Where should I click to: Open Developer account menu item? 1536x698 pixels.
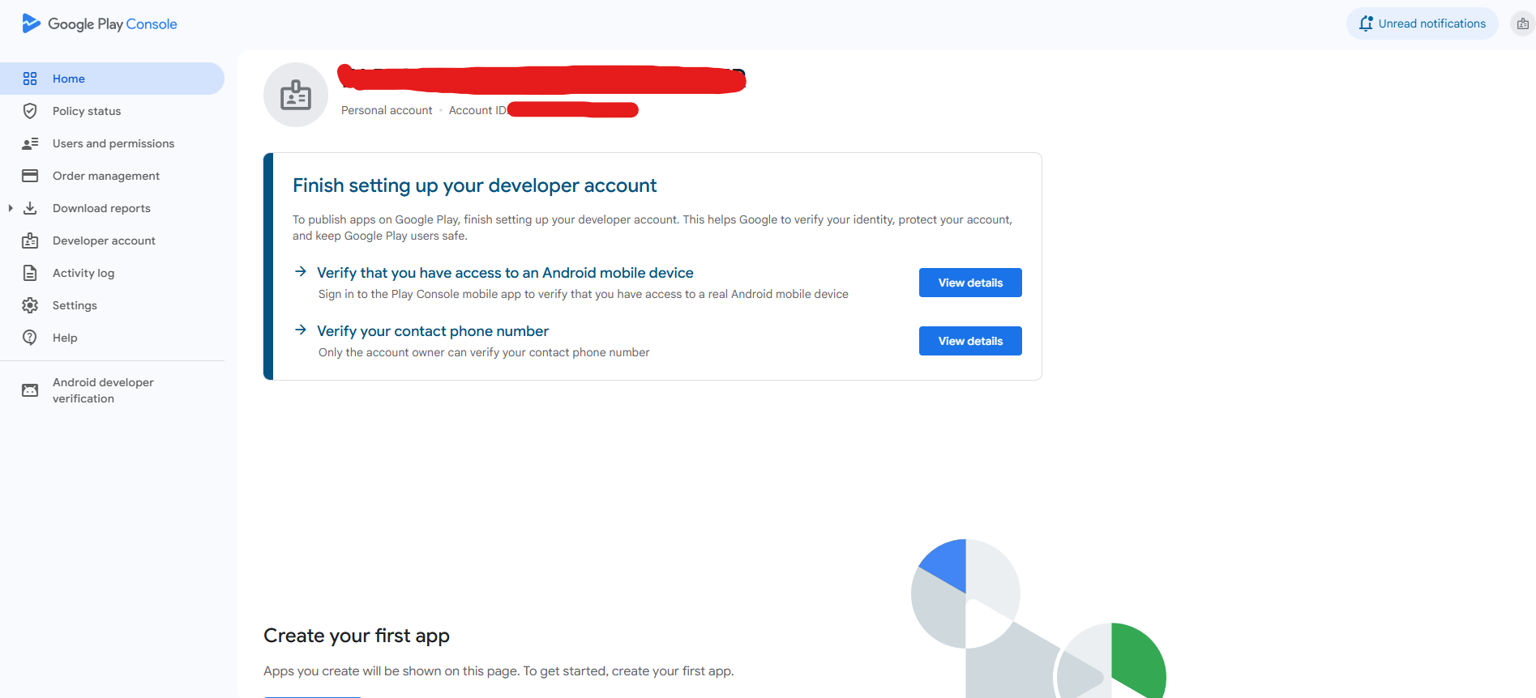[x=112, y=240]
